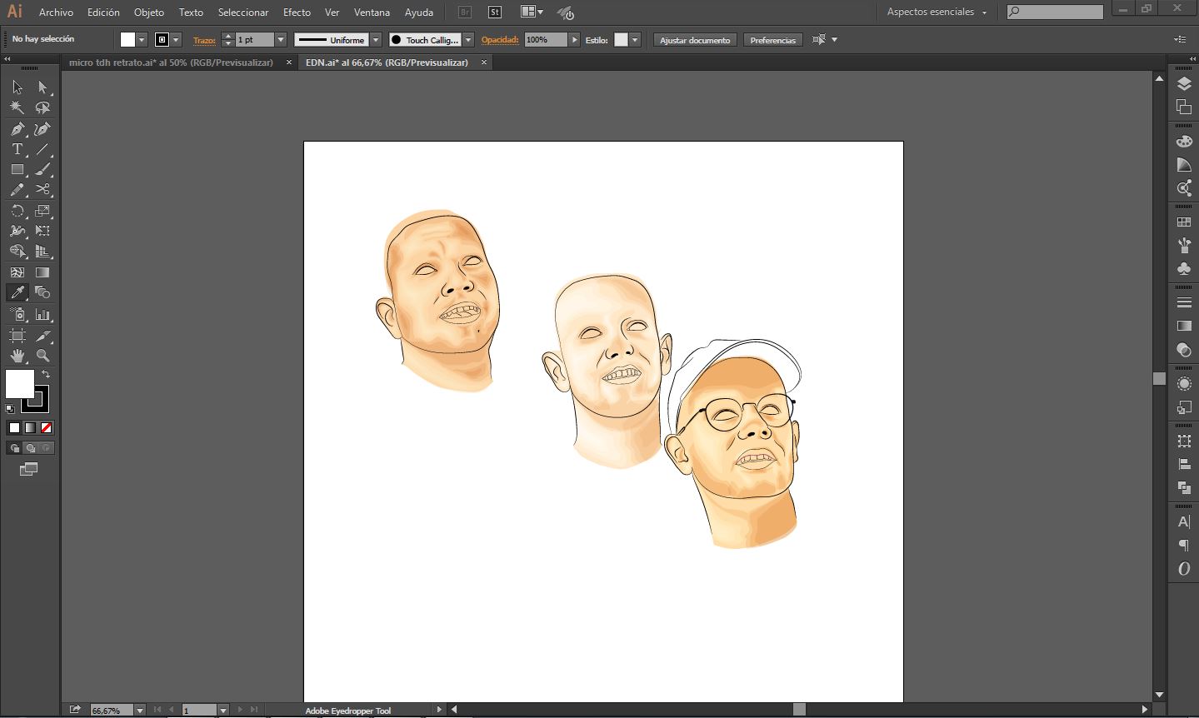1199x718 pixels.
Task: Set paint mode to Gradient
Action: click(30, 428)
